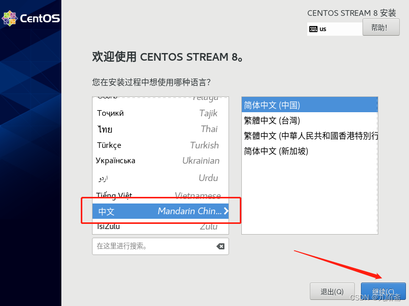Viewport: 409px width, 306px height.
Task: Click the 退出(Q) quit button
Action: click(332, 291)
